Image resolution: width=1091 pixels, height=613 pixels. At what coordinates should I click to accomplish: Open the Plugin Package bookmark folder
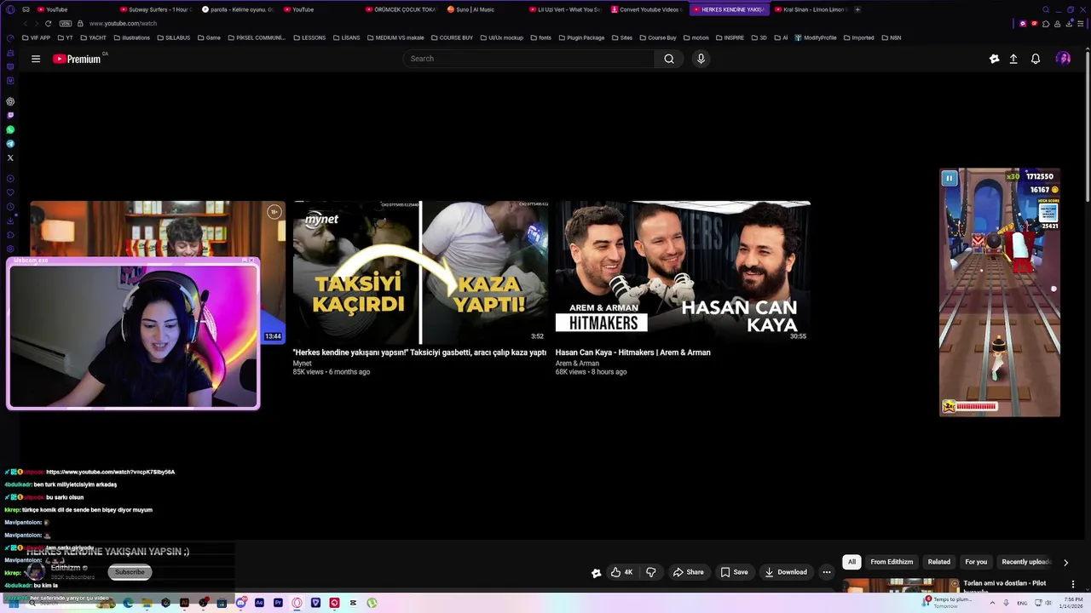tap(581, 37)
